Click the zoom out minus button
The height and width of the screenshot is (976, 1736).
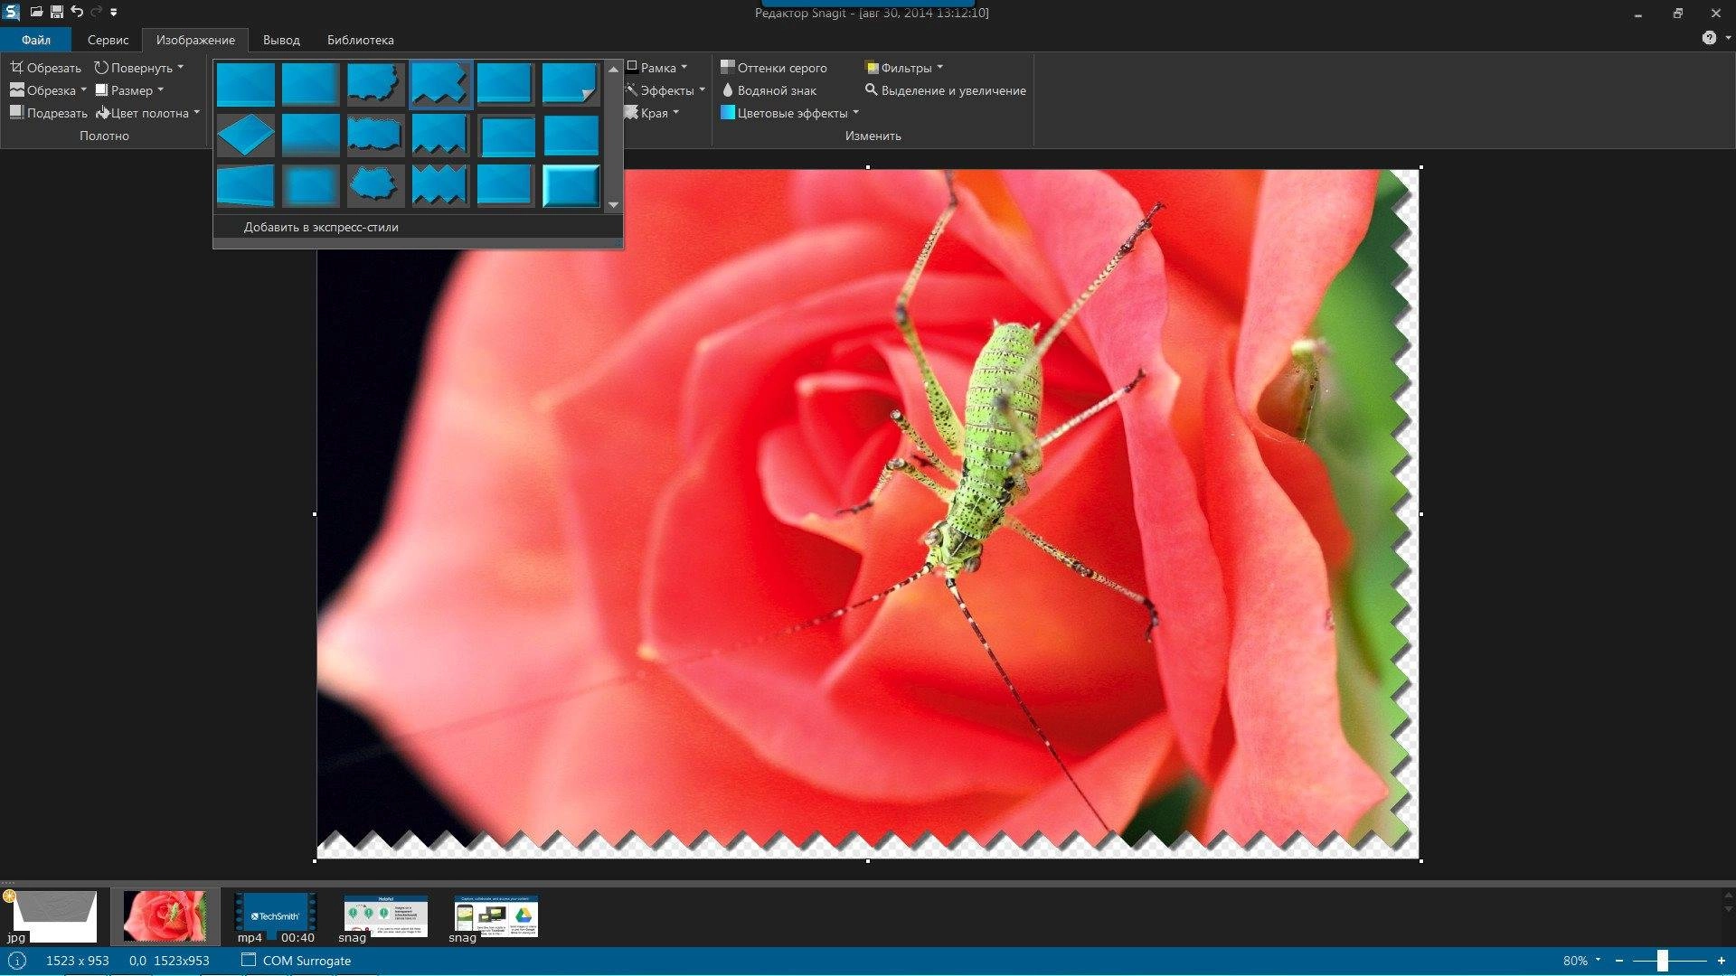(1619, 961)
